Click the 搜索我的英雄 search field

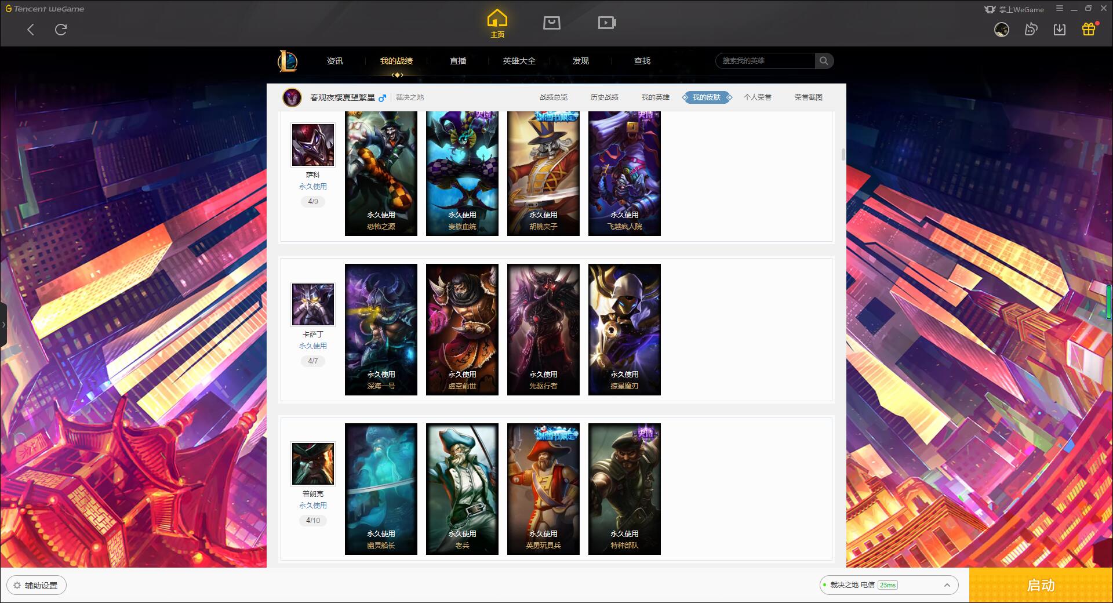click(765, 61)
